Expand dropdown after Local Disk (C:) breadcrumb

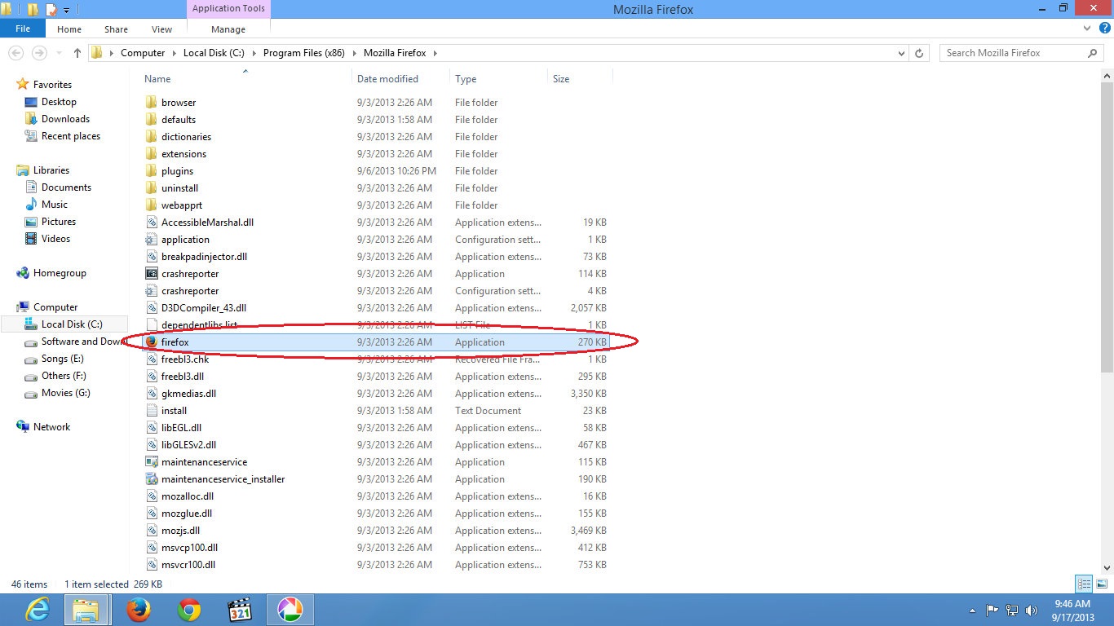(254, 53)
